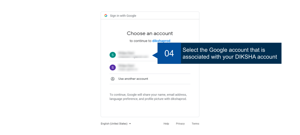300x135 pixels.
Task: Click the blue 04 step number badge
Action: 169,54
